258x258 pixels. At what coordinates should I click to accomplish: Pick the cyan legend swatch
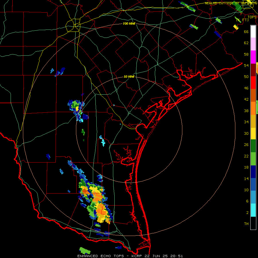[x=253, y=210]
